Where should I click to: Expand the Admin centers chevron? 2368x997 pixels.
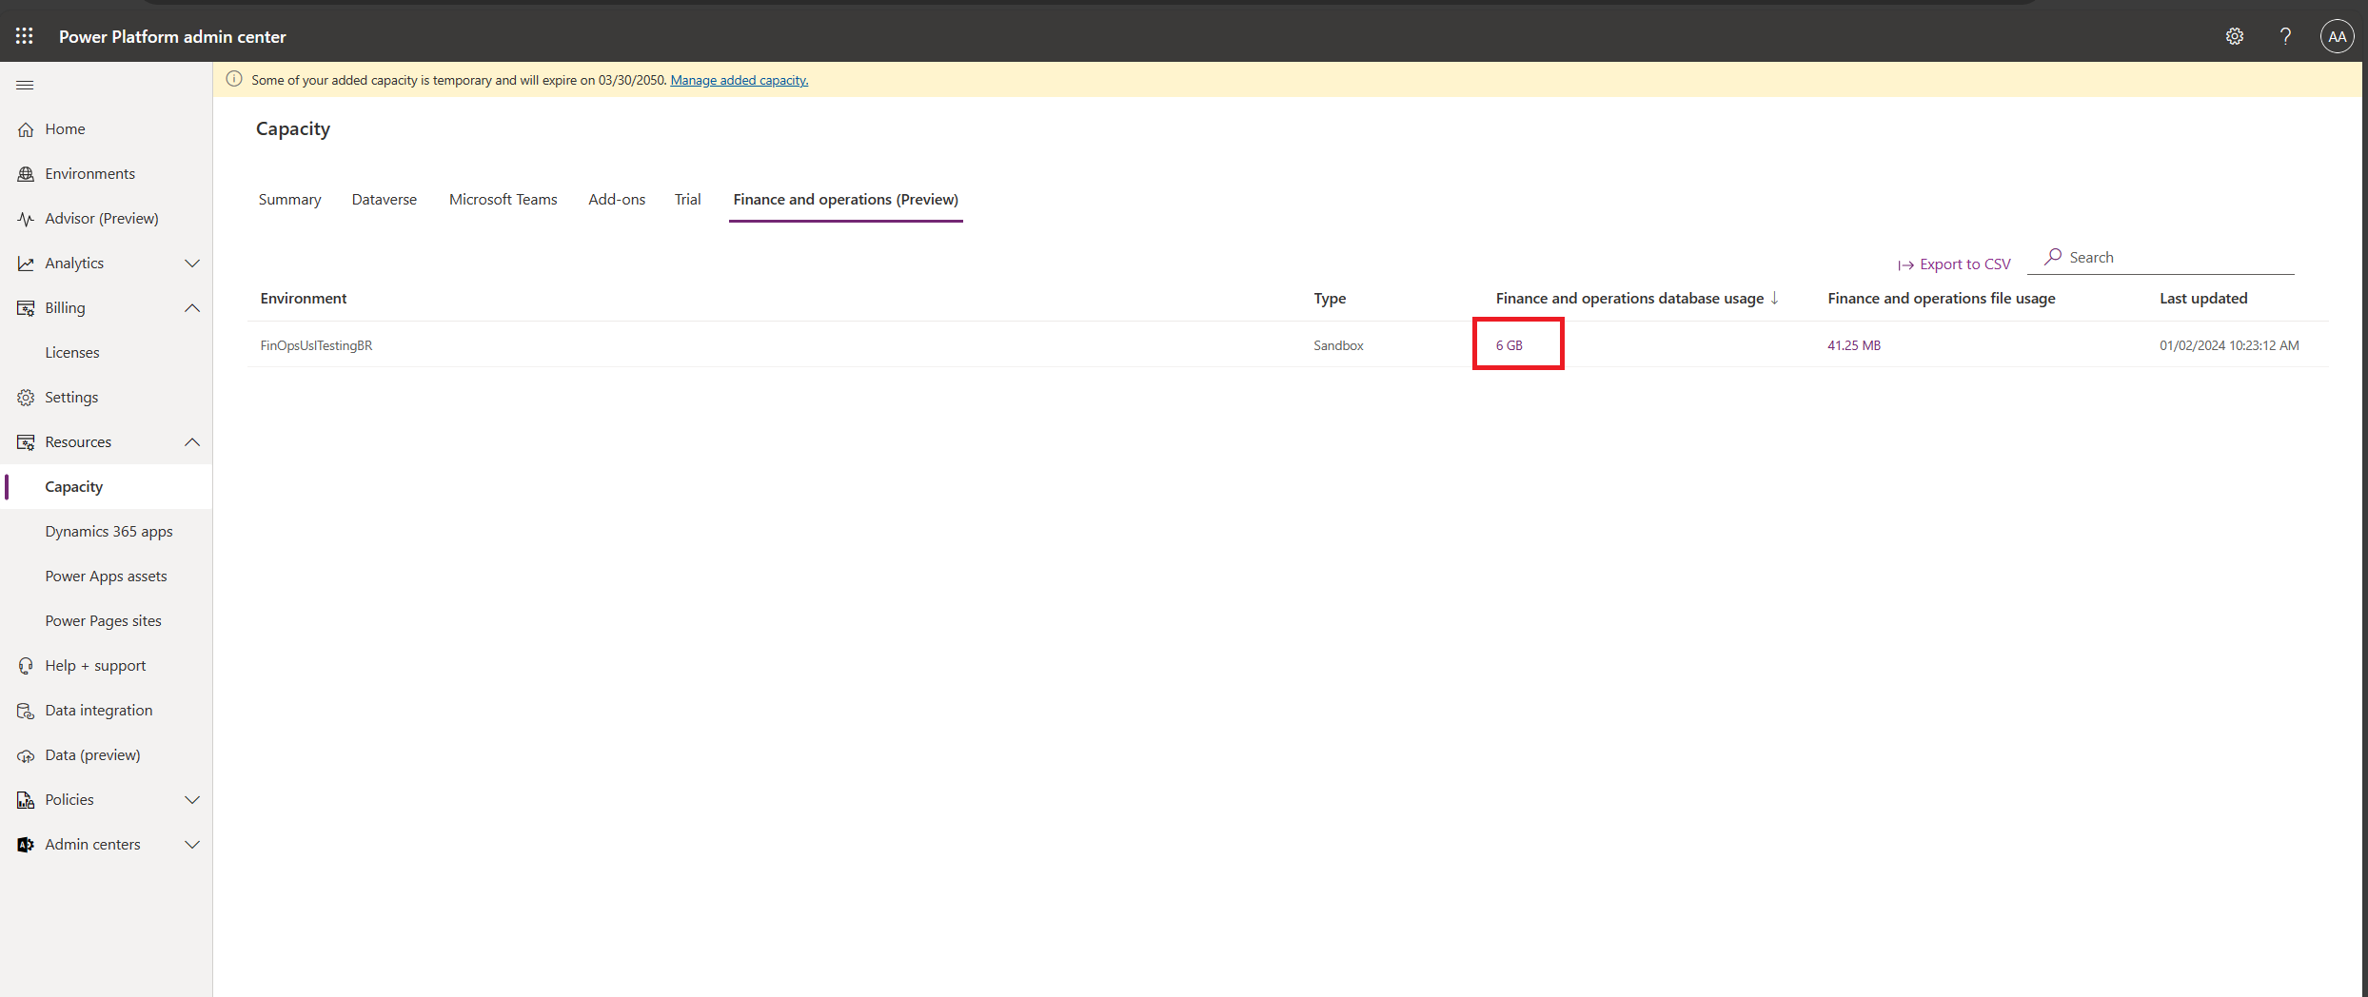[192, 845]
